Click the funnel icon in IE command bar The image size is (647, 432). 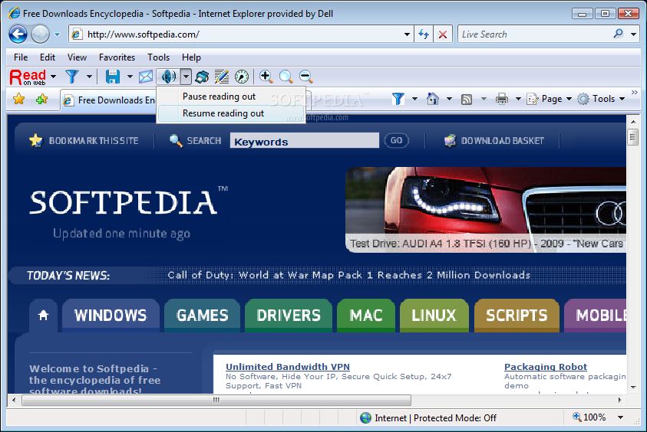(398, 99)
